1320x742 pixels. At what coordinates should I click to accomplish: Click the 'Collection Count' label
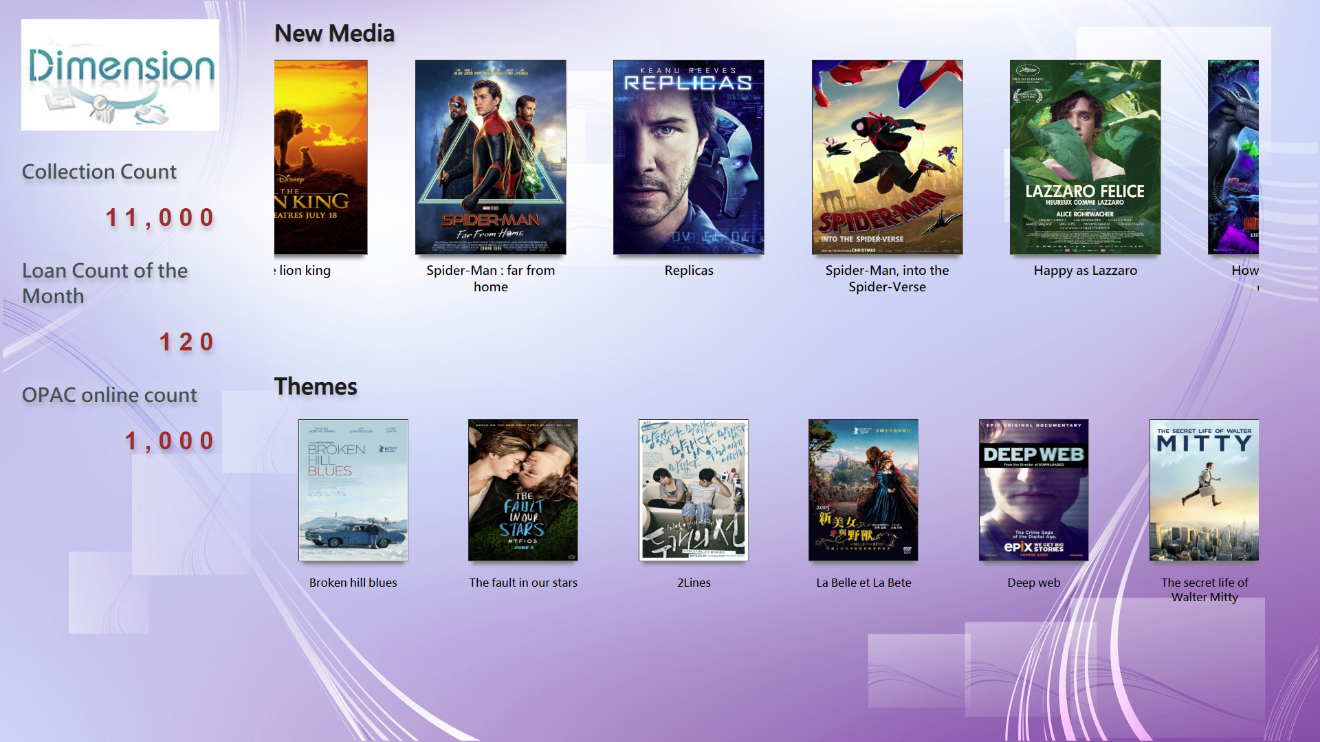pos(99,172)
